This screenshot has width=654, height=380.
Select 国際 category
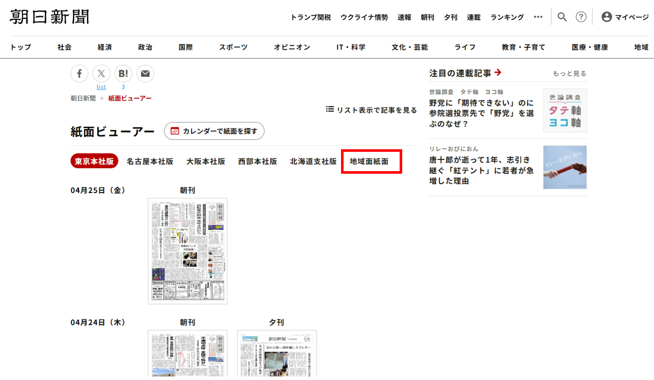(x=186, y=47)
